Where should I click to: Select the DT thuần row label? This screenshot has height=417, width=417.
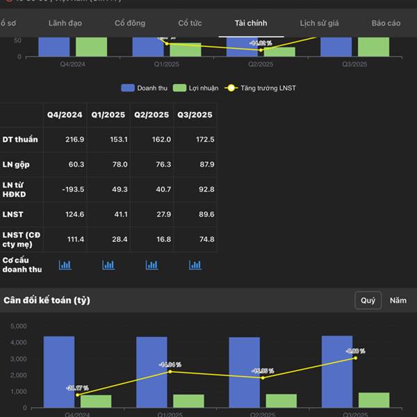20,140
